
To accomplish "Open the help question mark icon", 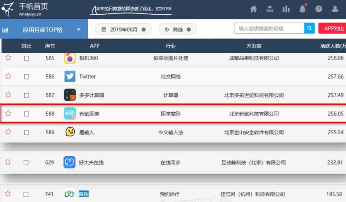I will (x=319, y=9).
